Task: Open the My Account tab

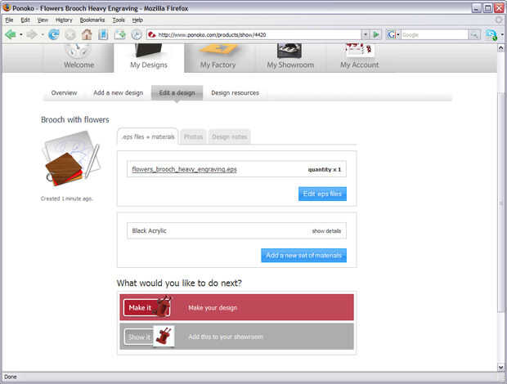Action: (359, 58)
